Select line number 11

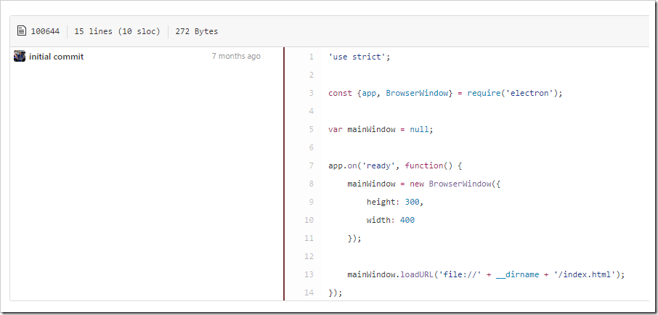tap(309, 238)
